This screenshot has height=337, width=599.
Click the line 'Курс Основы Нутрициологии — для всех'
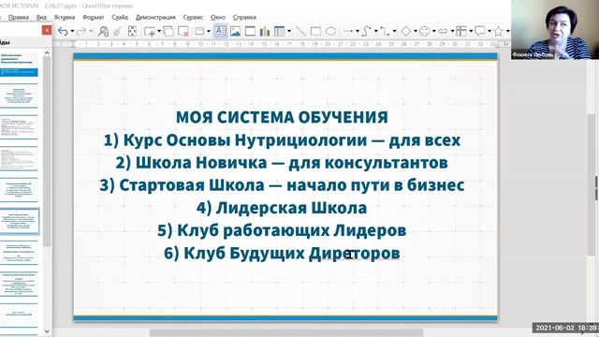point(291,140)
